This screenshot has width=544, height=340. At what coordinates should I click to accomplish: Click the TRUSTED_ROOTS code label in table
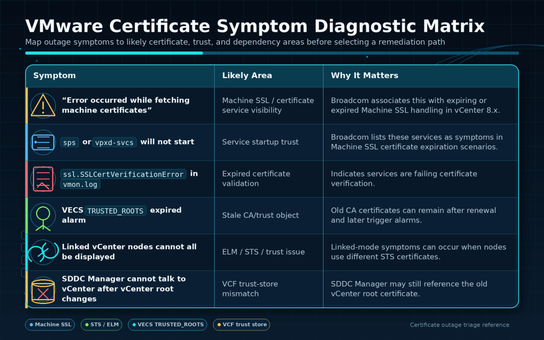[115, 211]
